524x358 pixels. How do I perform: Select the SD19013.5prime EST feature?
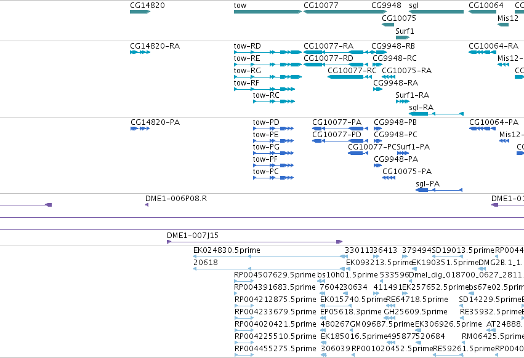coord(448,257)
